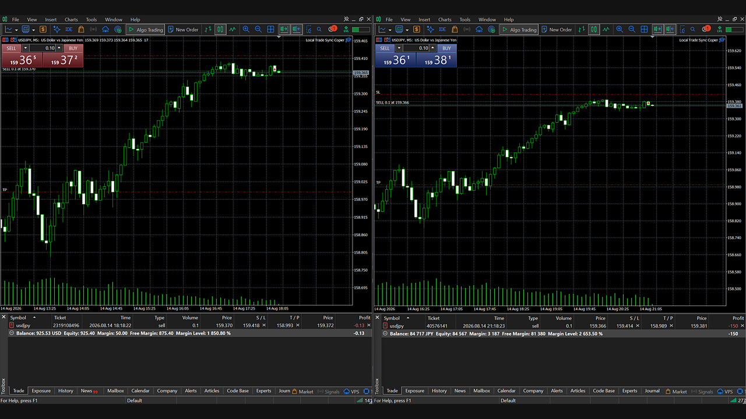This screenshot has width=746, height=419.
Task: Toggle chart shift button in right window
Action: [x=670, y=29]
